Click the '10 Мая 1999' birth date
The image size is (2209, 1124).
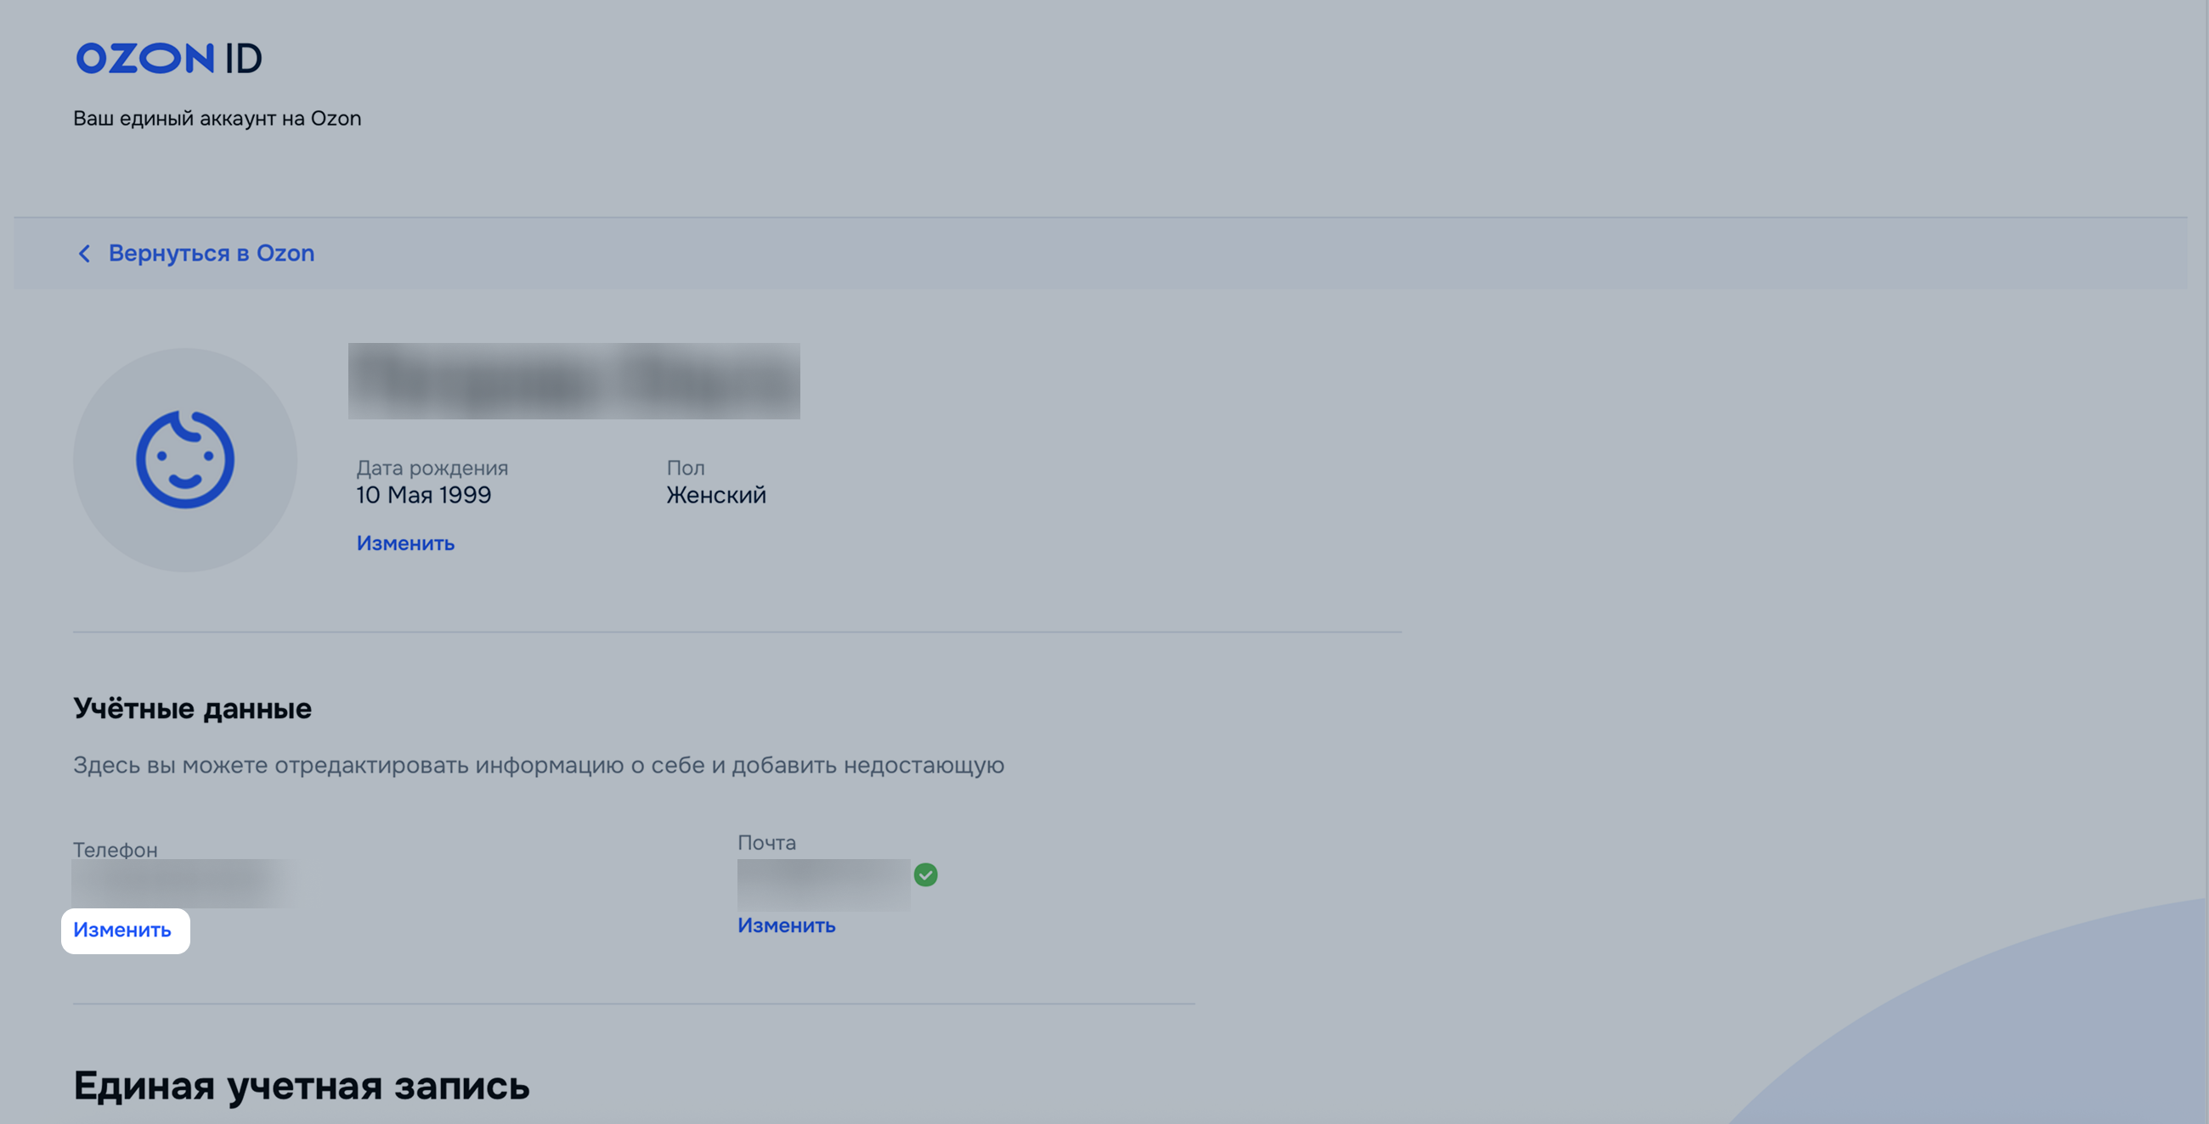pyautogui.click(x=424, y=495)
